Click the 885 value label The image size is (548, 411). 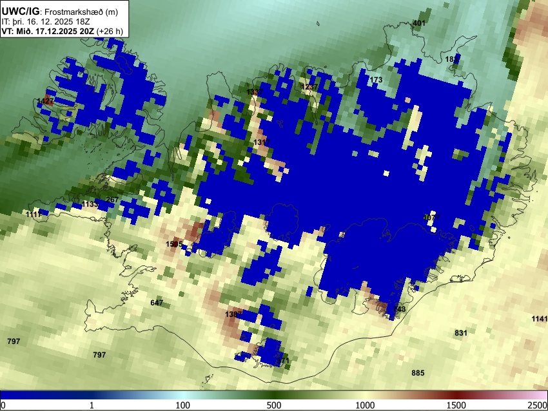(x=418, y=373)
